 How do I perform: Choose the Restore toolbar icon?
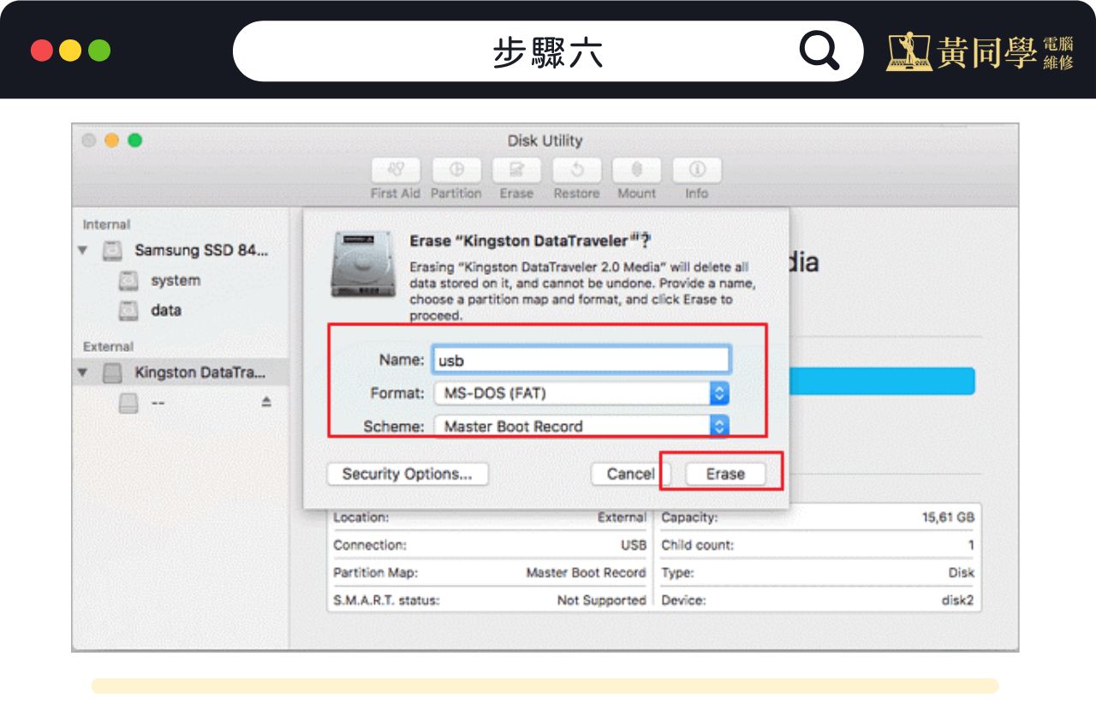pyautogui.click(x=576, y=170)
